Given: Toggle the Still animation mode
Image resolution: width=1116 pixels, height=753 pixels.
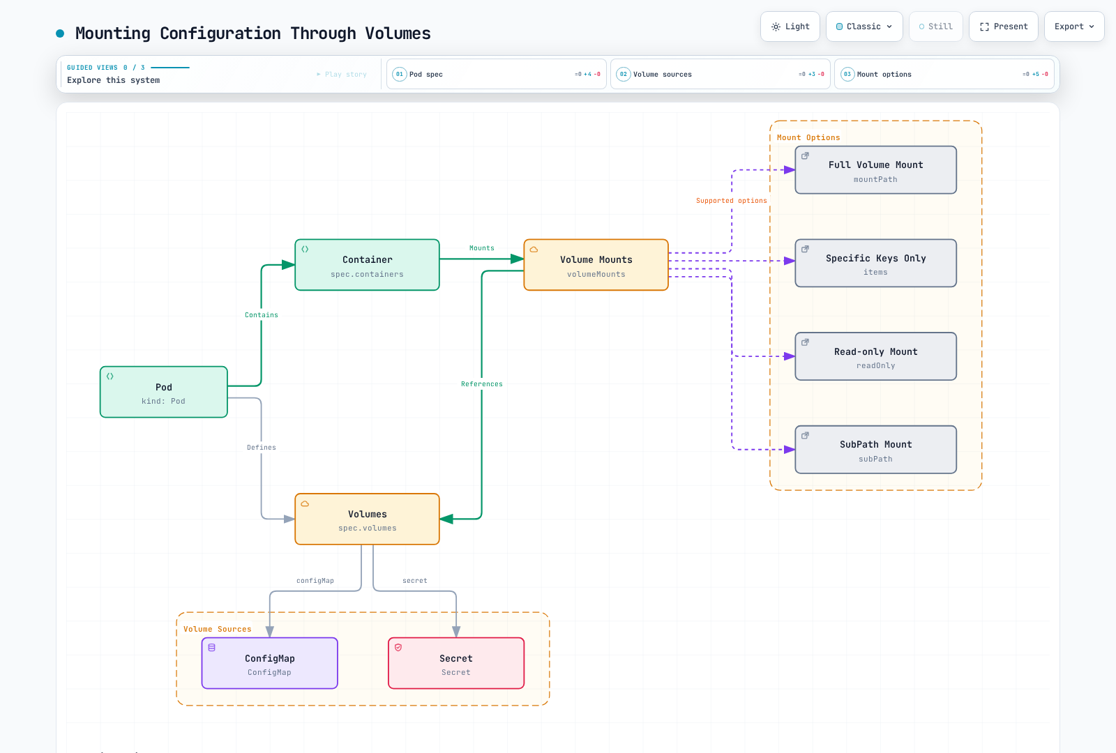Looking at the screenshot, I should coord(936,26).
